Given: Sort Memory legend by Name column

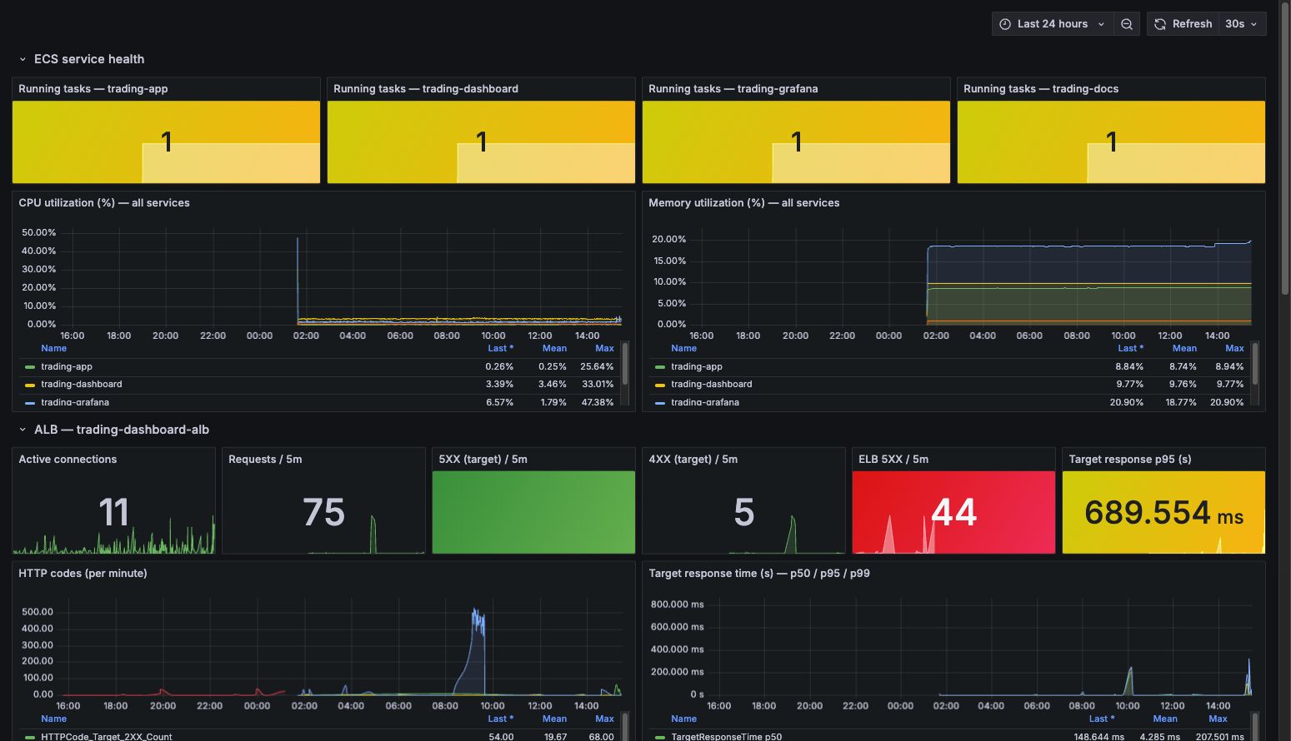Looking at the screenshot, I should point(684,349).
